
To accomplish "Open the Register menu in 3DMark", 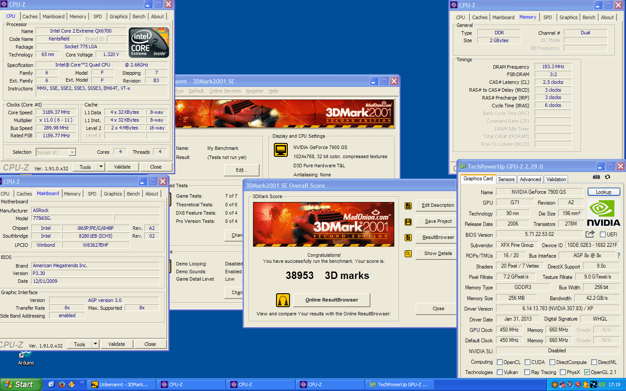I will coord(255,91).
